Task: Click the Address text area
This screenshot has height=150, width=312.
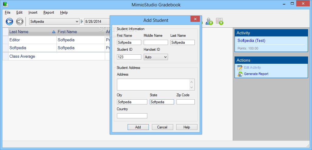Action: (x=153, y=84)
